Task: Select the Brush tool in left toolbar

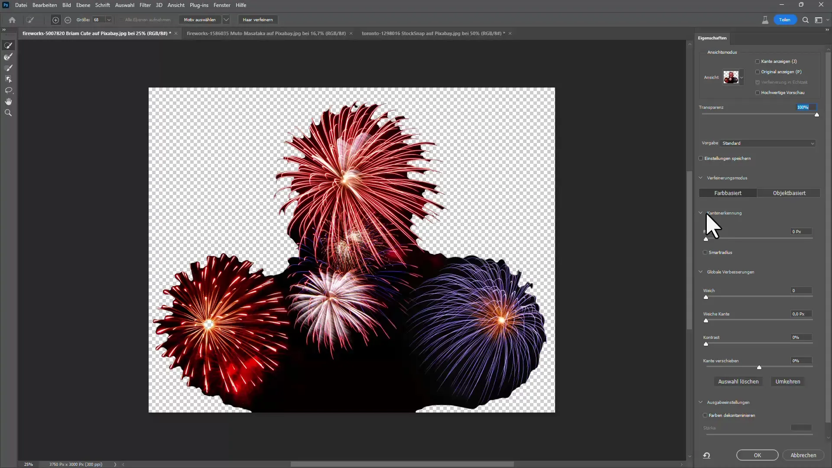Action: tap(8, 68)
